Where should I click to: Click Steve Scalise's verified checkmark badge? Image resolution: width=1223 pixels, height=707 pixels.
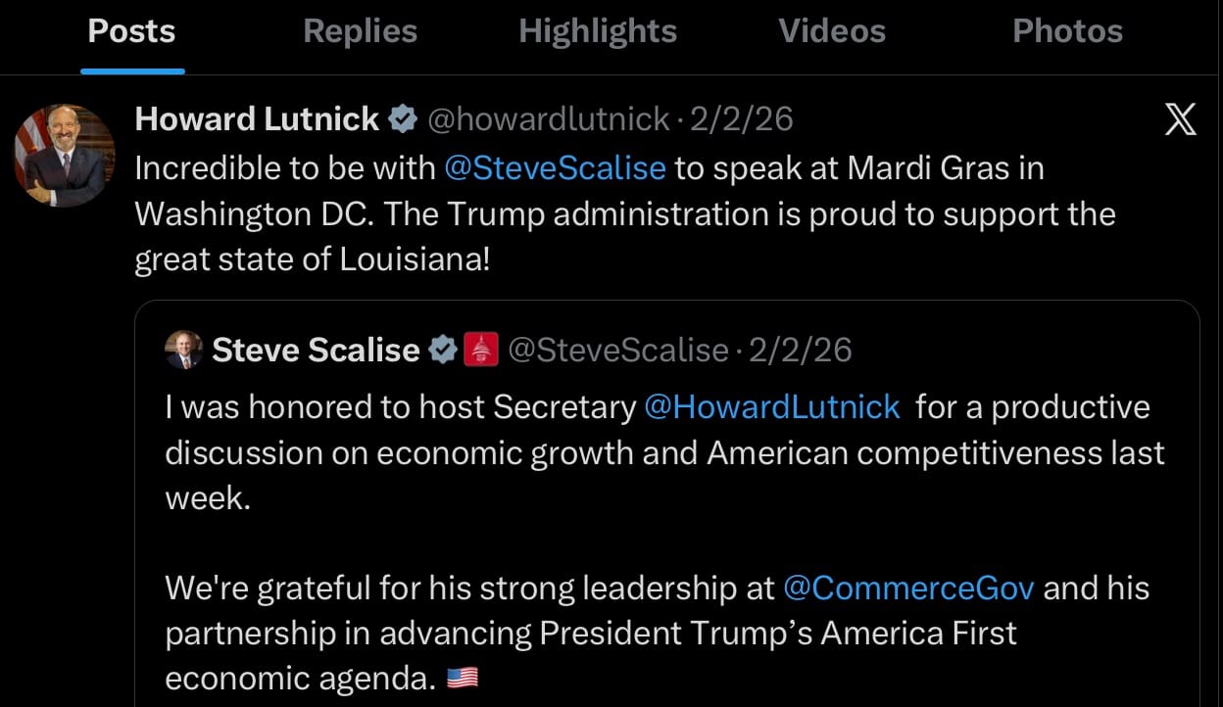pos(444,350)
